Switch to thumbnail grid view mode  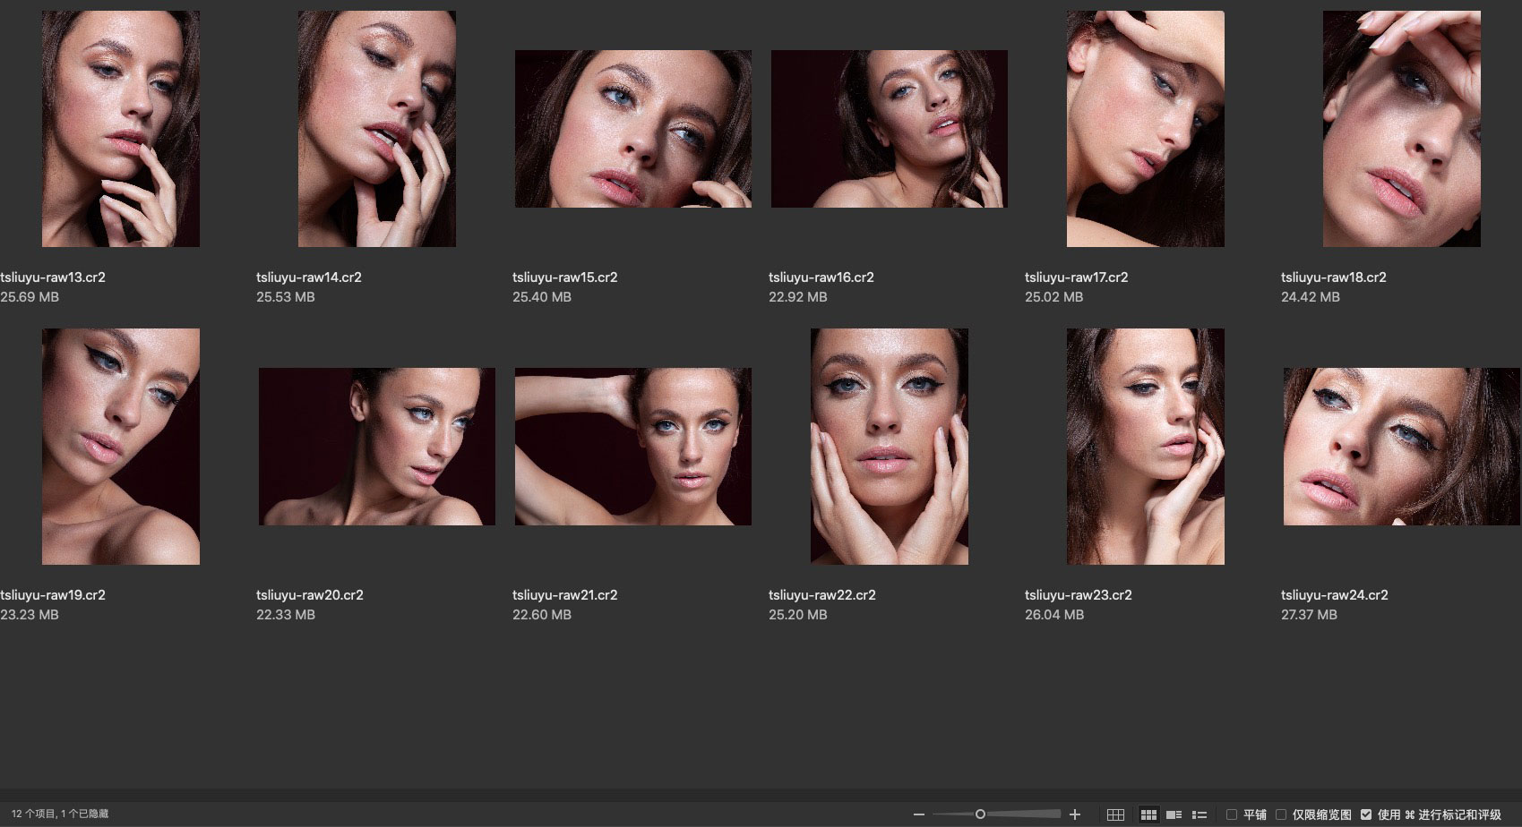[x=1148, y=814]
